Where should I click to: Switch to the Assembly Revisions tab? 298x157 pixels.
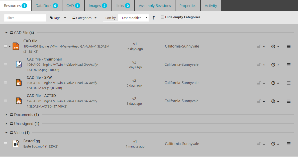[x=155, y=6]
